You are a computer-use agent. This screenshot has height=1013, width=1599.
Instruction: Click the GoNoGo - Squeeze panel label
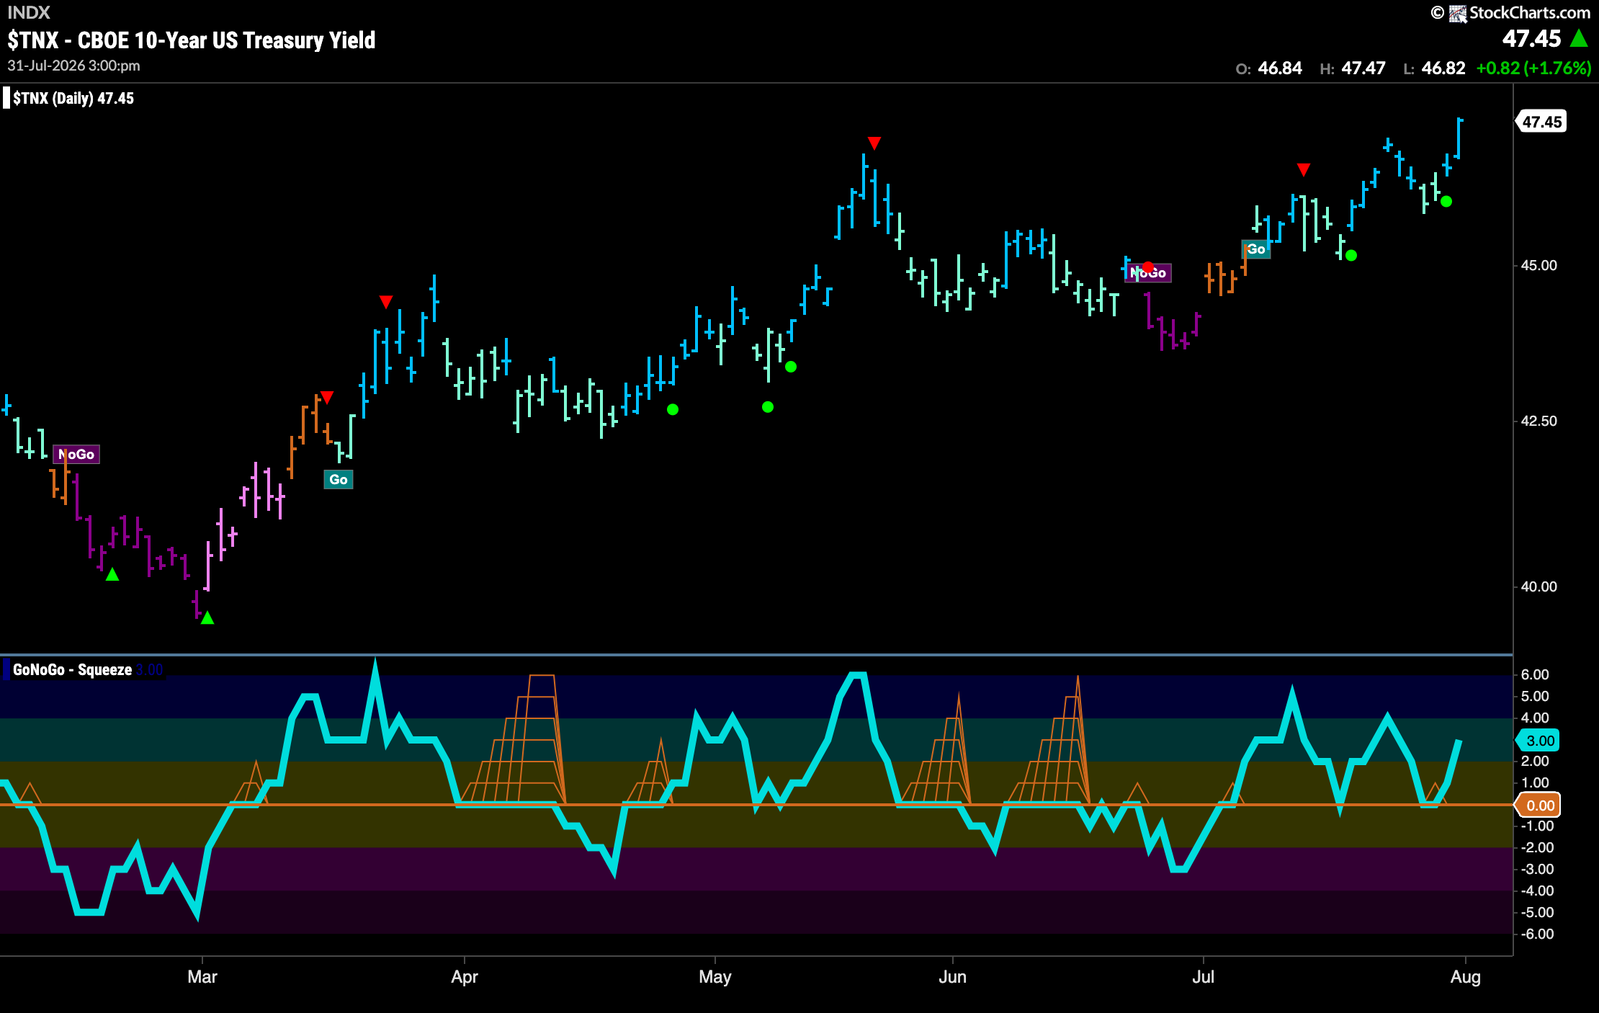click(72, 669)
